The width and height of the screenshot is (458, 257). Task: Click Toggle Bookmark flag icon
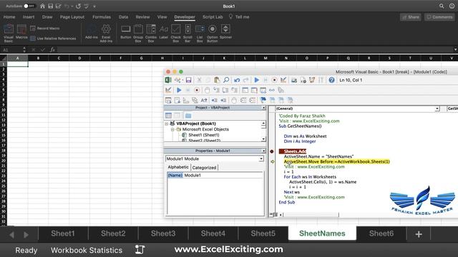tap(263, 100)
